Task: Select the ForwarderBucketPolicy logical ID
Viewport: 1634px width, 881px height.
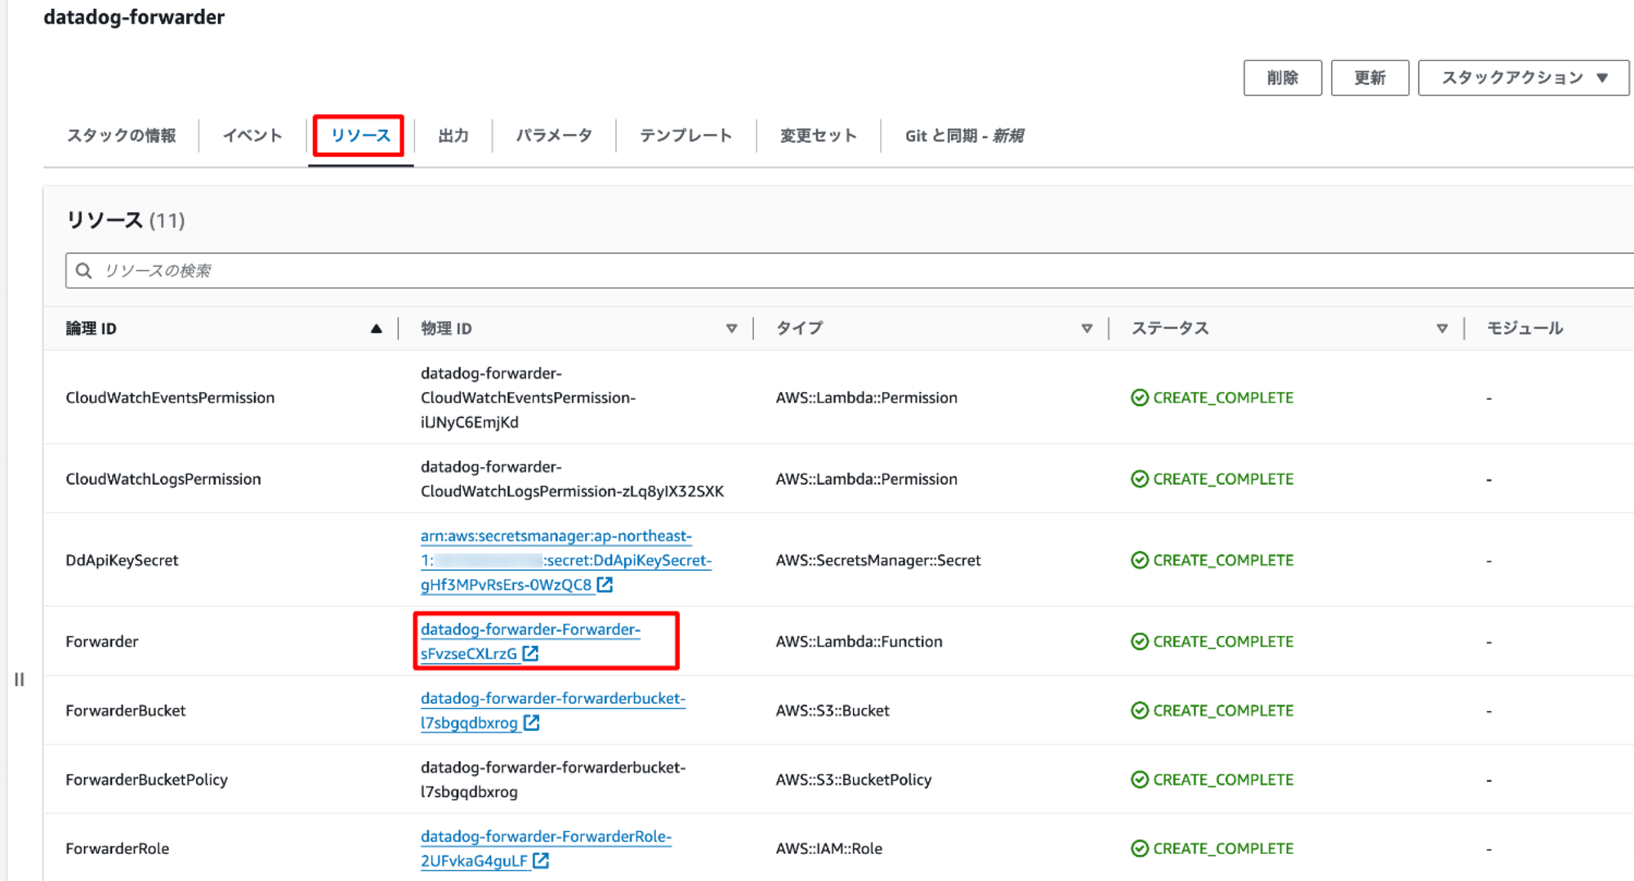Action: [x=147, y=780]
